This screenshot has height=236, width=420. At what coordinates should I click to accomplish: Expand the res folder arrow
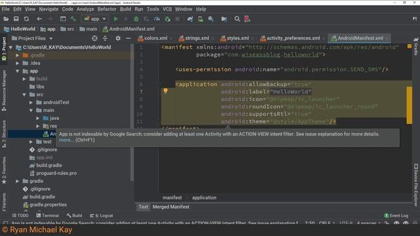pyautogui.click(x=38, y=126)
